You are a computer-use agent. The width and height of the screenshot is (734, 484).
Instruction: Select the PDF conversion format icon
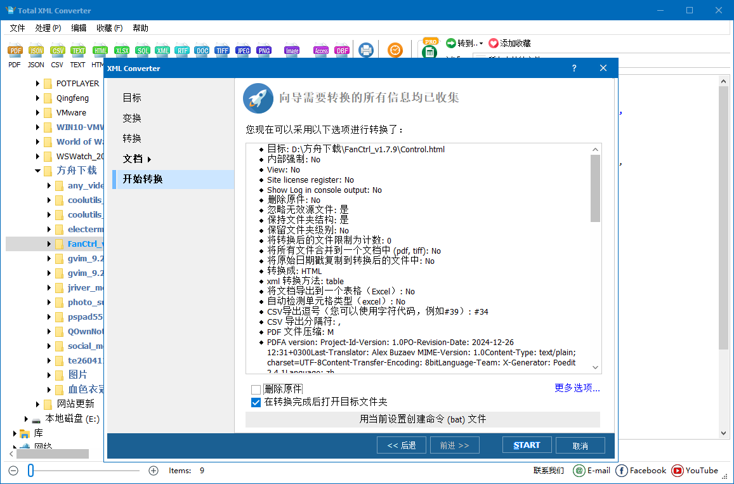click(x=14, y=50)
